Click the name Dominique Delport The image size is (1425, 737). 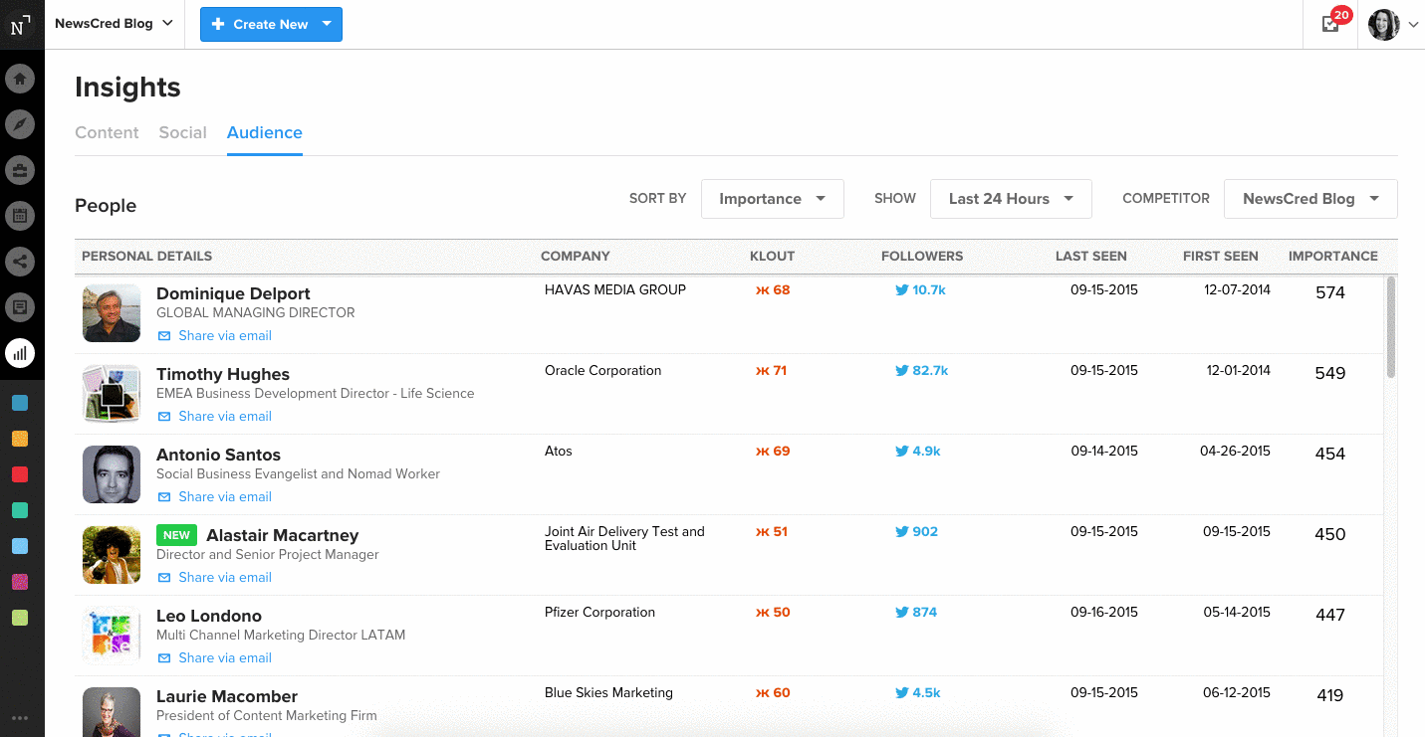233,293
